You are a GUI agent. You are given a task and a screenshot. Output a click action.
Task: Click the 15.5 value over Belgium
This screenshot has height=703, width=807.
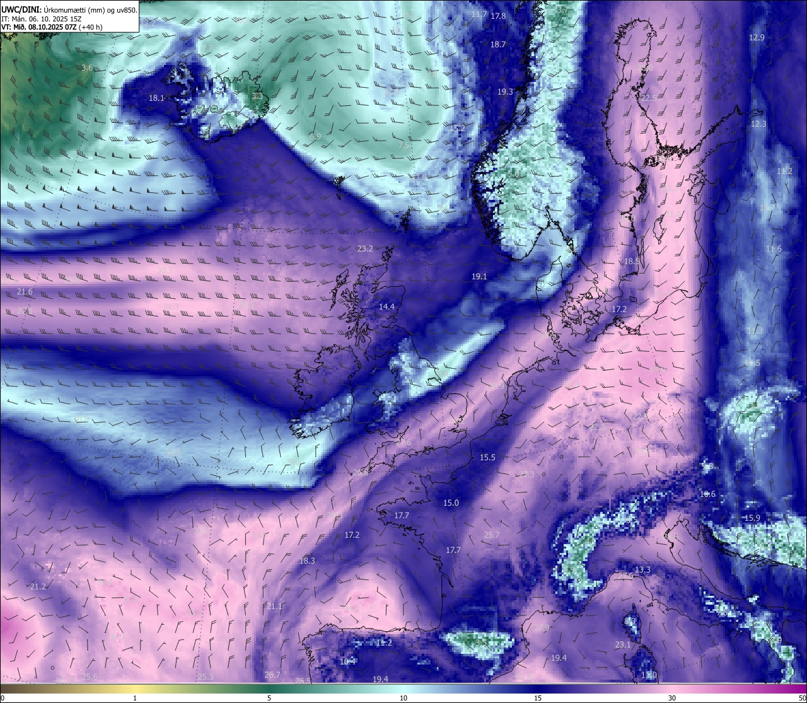tap(487, 457)
